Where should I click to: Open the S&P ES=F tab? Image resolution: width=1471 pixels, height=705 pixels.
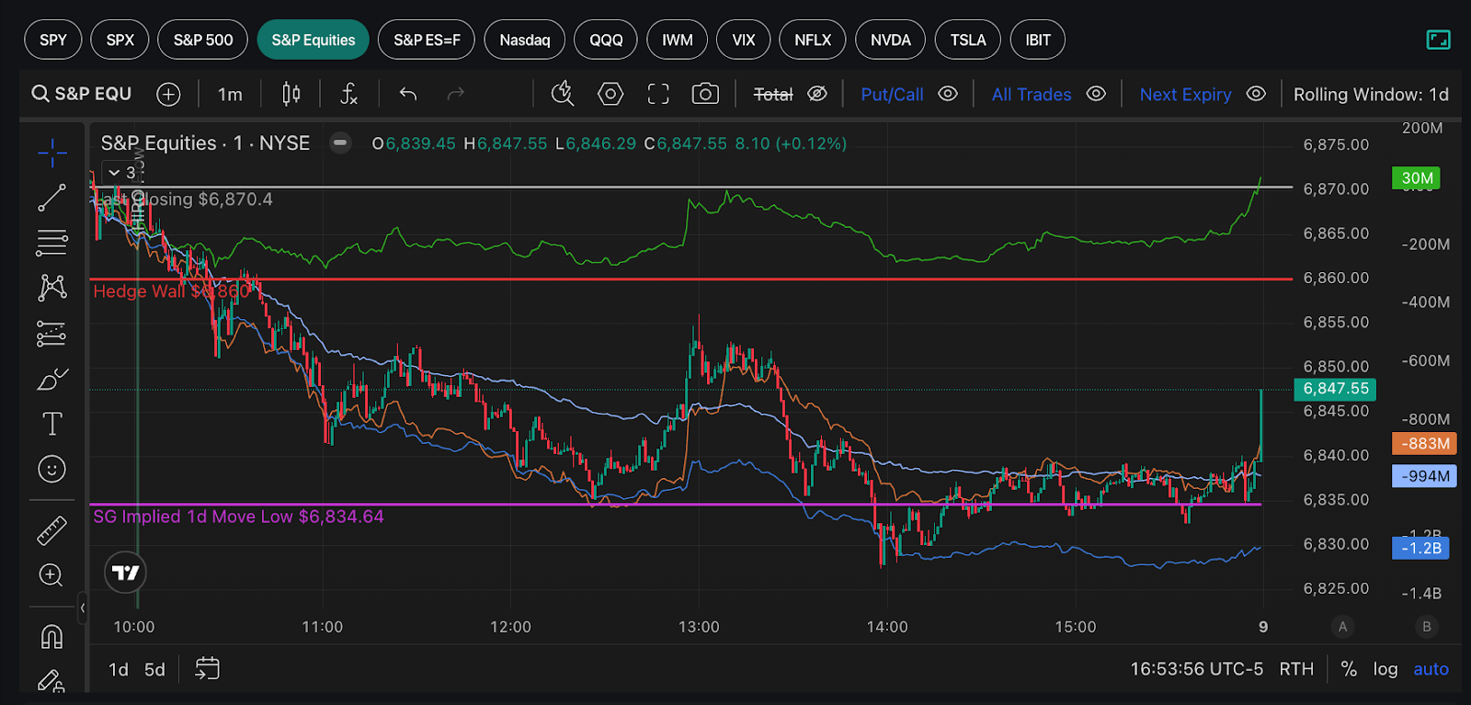427,40
